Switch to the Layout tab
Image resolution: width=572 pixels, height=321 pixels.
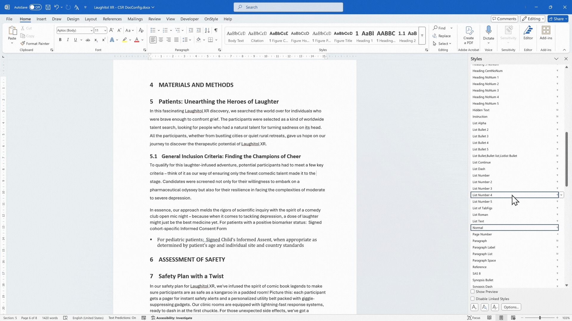pos(91,19)
